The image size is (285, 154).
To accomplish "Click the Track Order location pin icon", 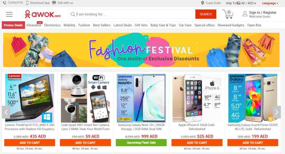I will (202, 3).
